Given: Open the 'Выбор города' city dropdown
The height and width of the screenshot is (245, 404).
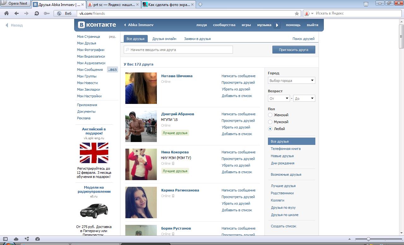Looking at the screenshot, I should 291,81.
